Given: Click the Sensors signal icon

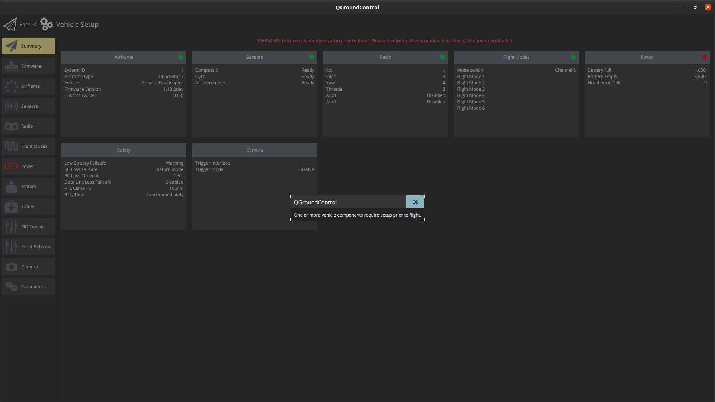Looking at the screenshot, I should coord(12,106).
